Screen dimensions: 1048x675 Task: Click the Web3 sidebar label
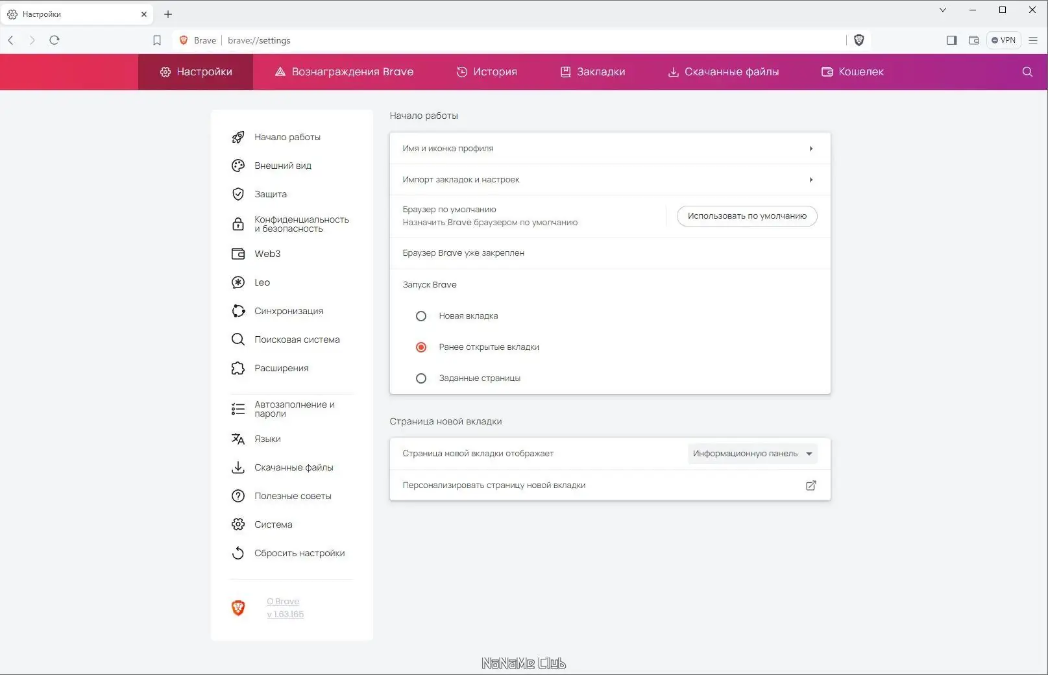pyautogui.click(x=267, y=254)
